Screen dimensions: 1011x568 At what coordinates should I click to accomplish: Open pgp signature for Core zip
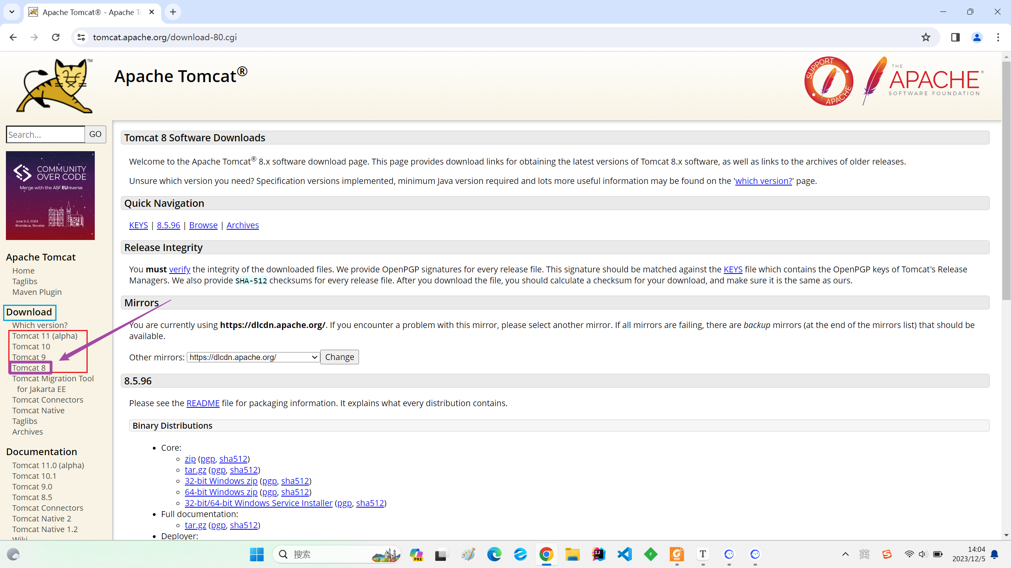pos(207,459)
